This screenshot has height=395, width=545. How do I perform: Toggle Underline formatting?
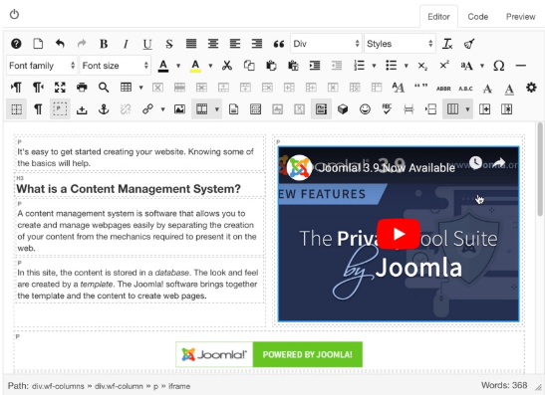coord(147,44)
